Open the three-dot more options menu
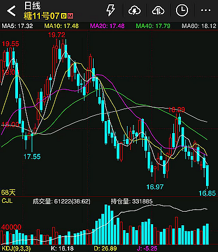 click(x=205, y=10)
